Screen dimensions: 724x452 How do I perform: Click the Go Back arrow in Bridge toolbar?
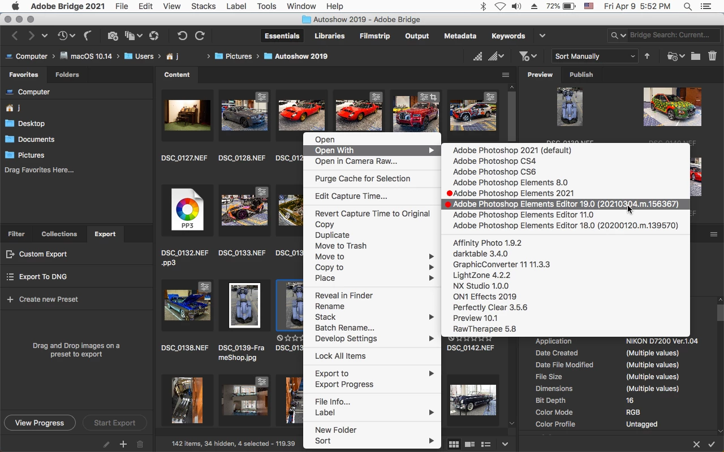pyautogui.click(x=15, y=36)
